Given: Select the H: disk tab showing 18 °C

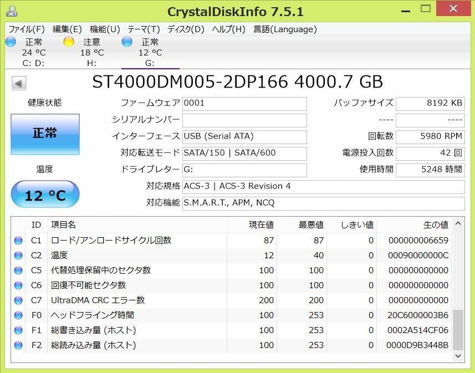Looking at the screenshot, I should pyautogui.click(x=91, y=52).
